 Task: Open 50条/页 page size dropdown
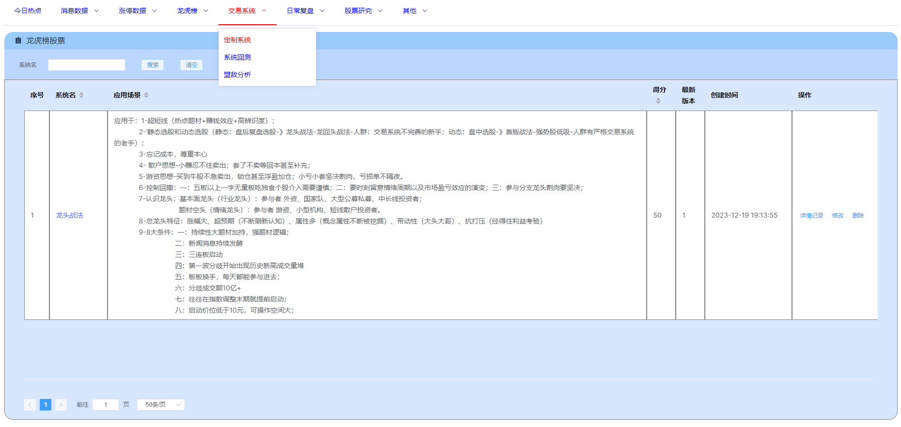coord(161,405)
